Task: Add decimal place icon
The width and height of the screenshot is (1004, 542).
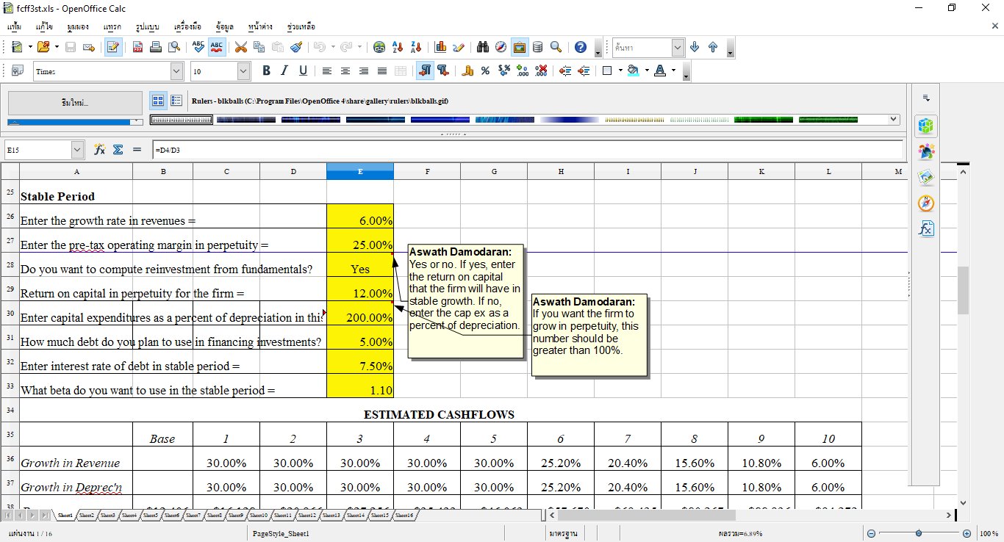Action: tap(523, 71)
